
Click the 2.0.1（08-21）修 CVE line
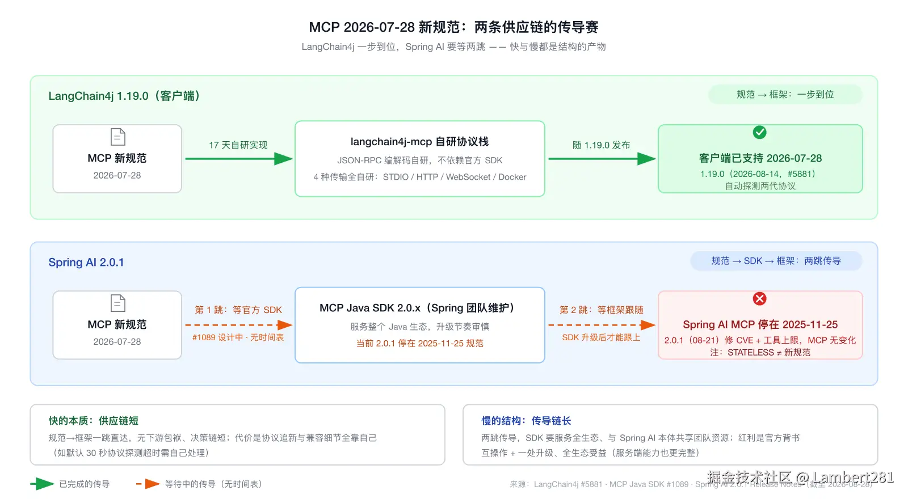click(760, 340)
